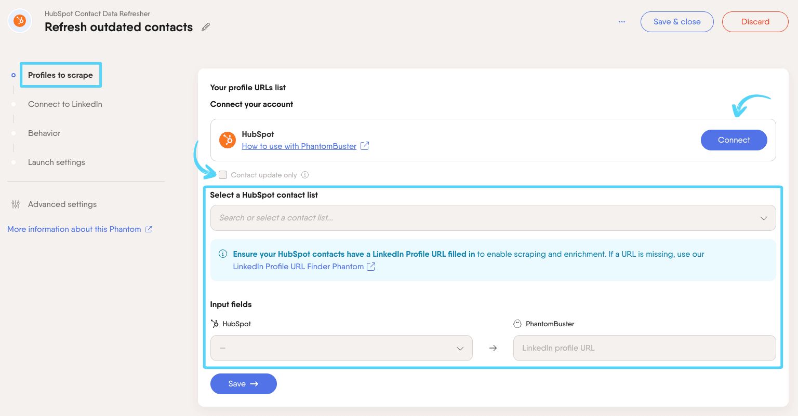Click the Discard button
Viewport: 798px width, 416px height.
pyautogui.click(x=755, y=22)
